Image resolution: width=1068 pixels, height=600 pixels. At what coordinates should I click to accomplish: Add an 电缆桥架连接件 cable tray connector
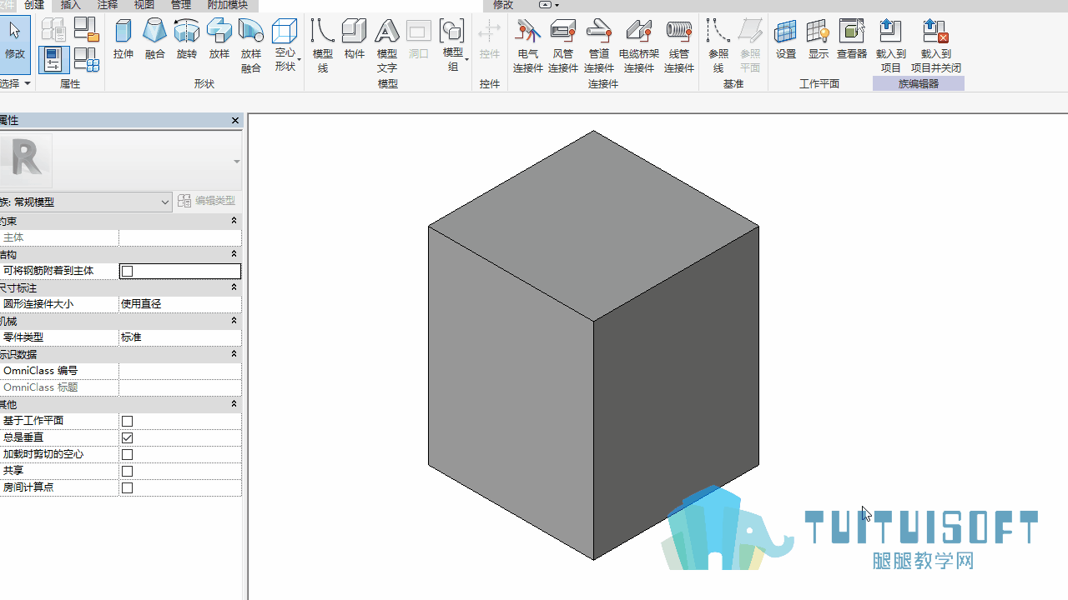click(x=639, y=46)
